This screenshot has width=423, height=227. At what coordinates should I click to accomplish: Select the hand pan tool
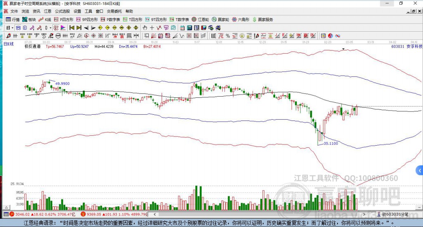pyautogui.click(x=145, y=28)
